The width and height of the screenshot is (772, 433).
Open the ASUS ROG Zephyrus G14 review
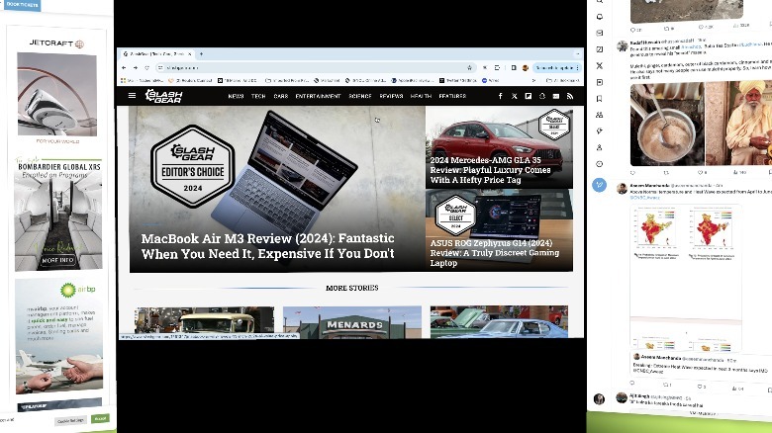[x=494, y=252]
